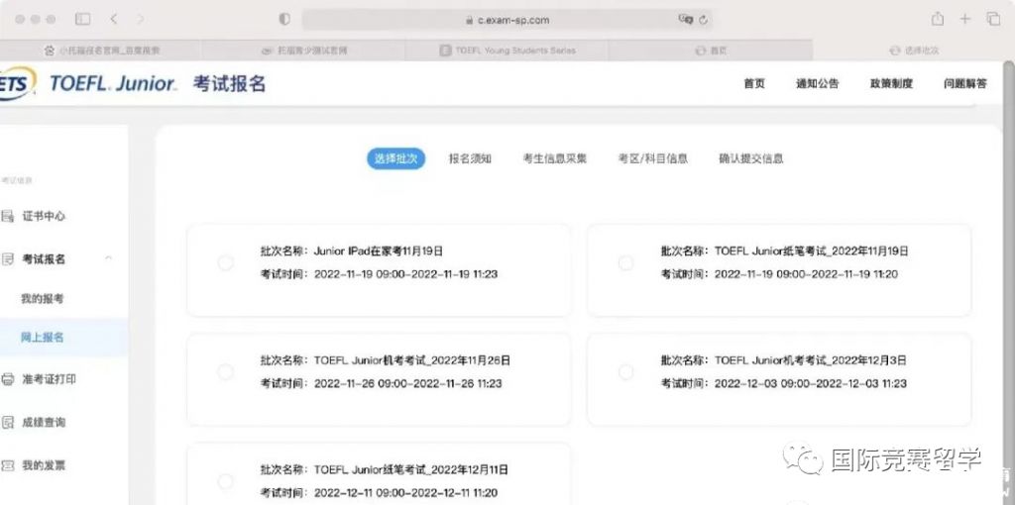1015x505 pixels.
Task: Open 成绩查询 in the sidebar
Action: pyautogui.click(x=44, y=423)
